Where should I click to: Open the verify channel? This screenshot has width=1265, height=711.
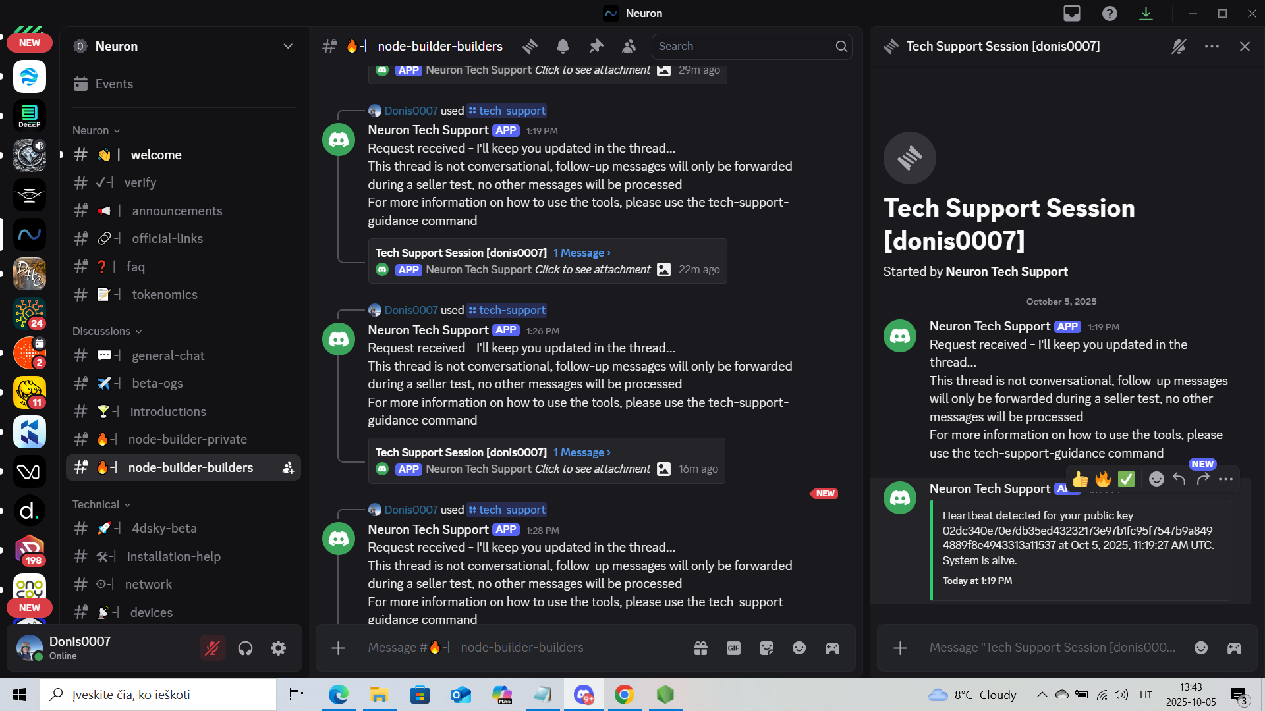[184, 182]
